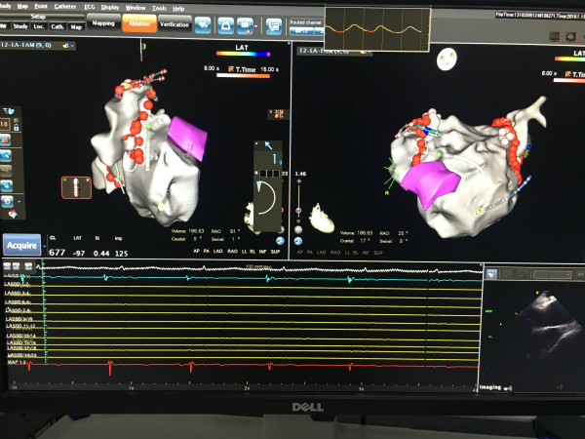The width and height of the screenshot is (585, 439).
Task: Click the LAT color scale bar
Action: click(242, 55)
